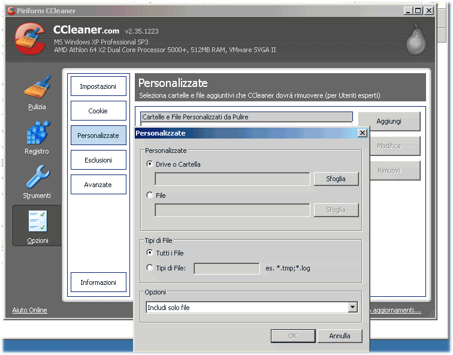Open the Impostazioni settings tab
The width and height of the screenshot is (453, 355).
tap(98, 86)
